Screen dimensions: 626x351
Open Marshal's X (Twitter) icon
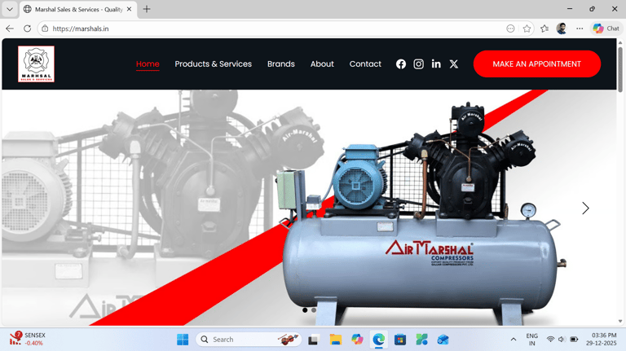pyautogui.click(x=454, y=64)
